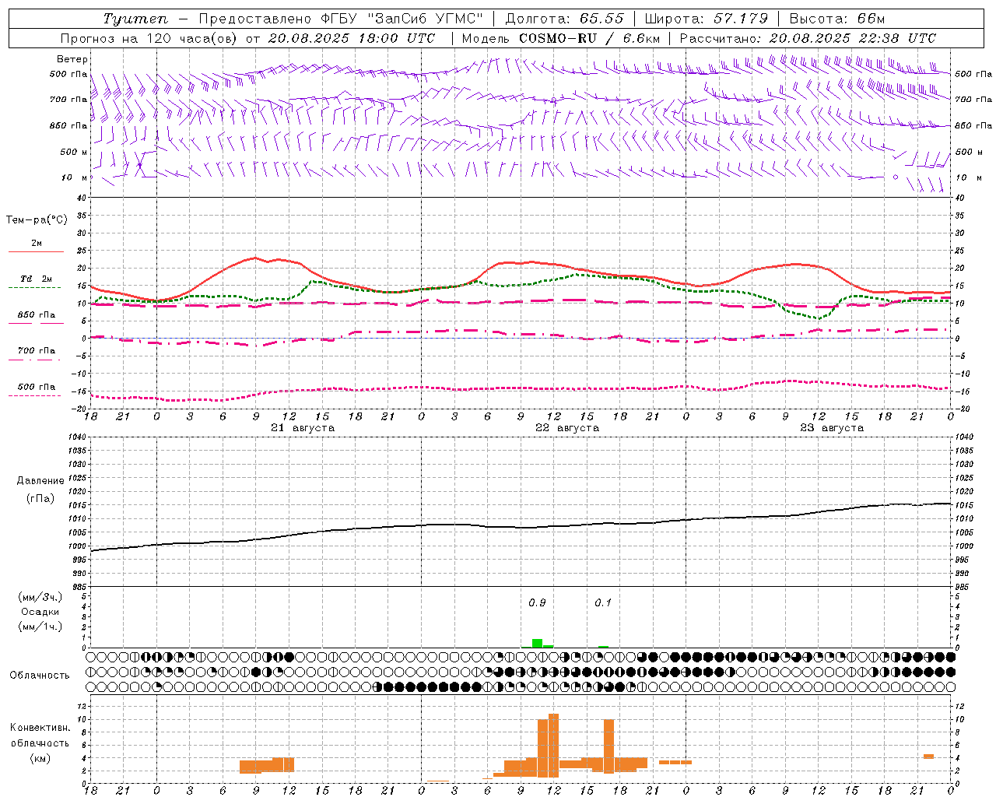The height and width of the screenshot is (797, 996).
Task: Click the black pressure curve line
Action: [x=521, y=527]
